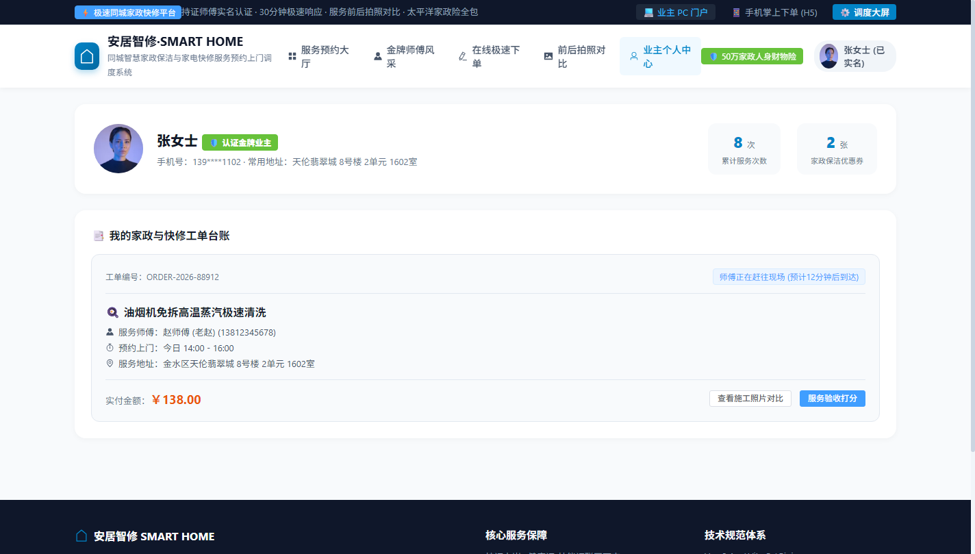This screenshot has width=975, height=554.
Task: Click 今日 14:00 - 16:00 appointment time
Action: click(x=199, y=348)
